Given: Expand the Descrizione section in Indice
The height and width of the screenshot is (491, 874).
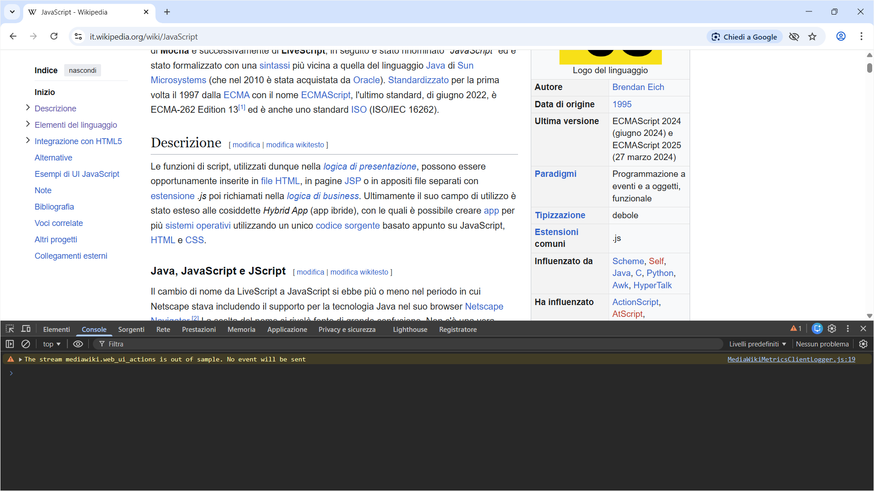Looking at the screenshot, I should point(28,108).
